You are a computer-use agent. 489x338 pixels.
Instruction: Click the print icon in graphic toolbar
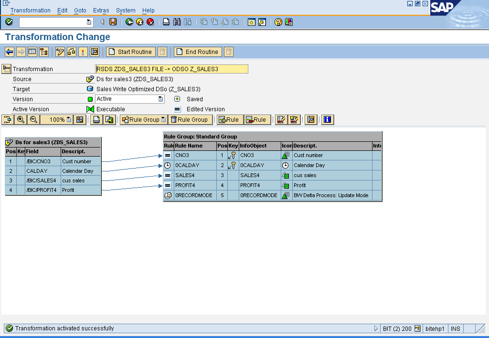[x=96, y=119]
